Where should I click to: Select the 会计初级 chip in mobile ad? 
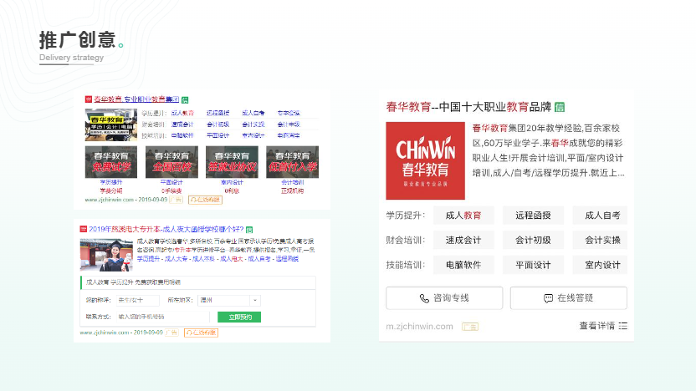(x=533, y=241)
